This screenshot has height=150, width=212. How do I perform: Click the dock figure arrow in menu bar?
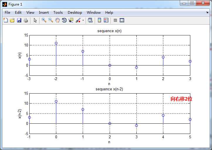207,12
